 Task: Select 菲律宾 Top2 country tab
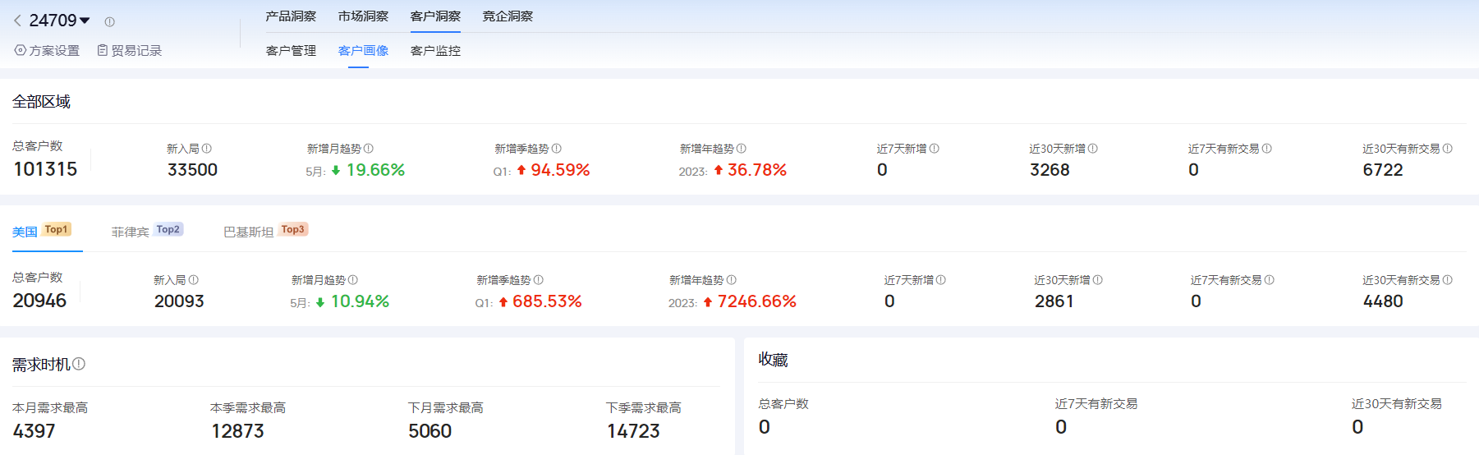[147, 232]
